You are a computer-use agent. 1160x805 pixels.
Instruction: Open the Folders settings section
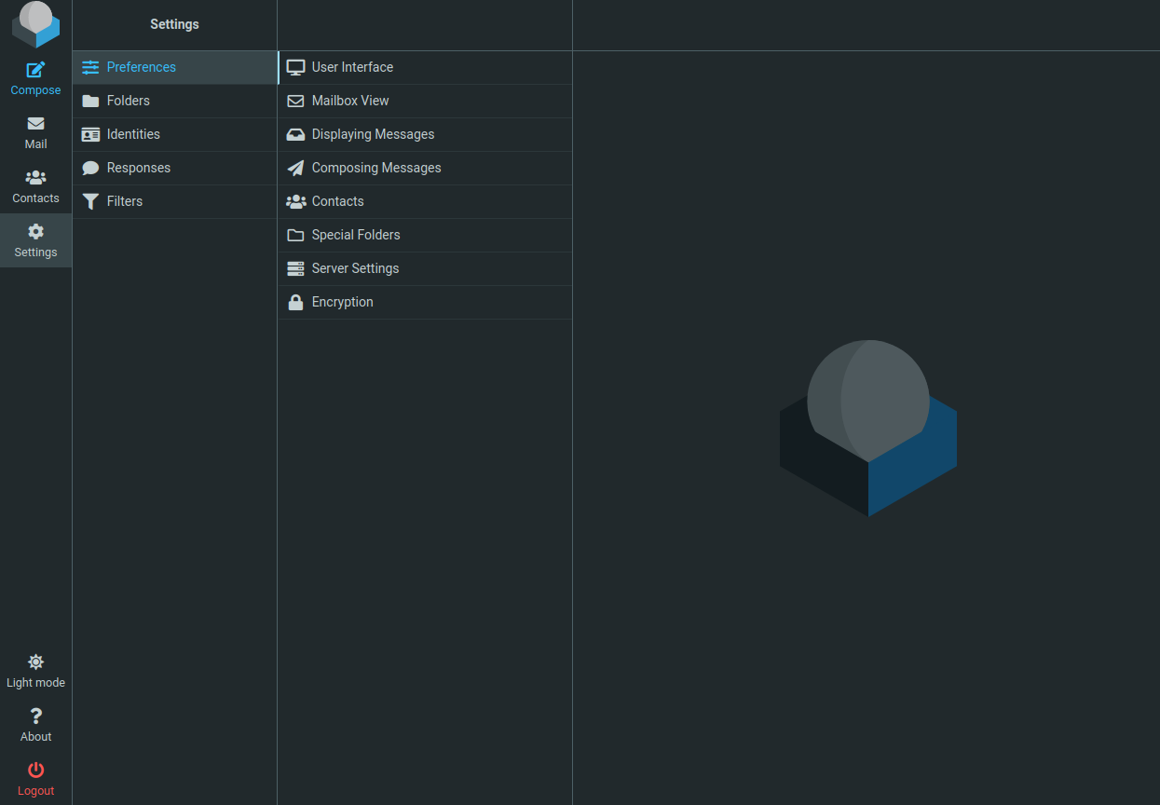(128, 101)
